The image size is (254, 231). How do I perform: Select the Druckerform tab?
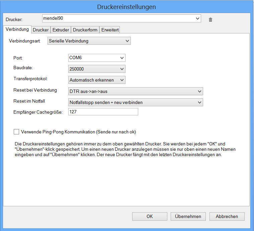(85, 30)
